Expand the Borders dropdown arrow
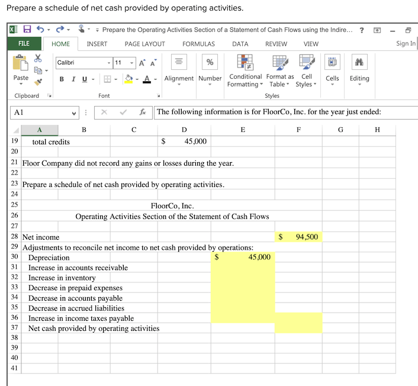This screenshot has width=418, height=386. pos(115,79)
